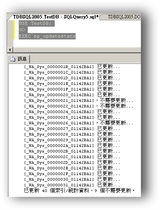Viewport: 160px width, 210px height.
Task: Click the left scroll arrow of the editor
Action: point(10,50)
